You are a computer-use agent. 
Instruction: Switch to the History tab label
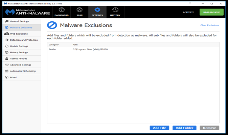coord(115,15)
